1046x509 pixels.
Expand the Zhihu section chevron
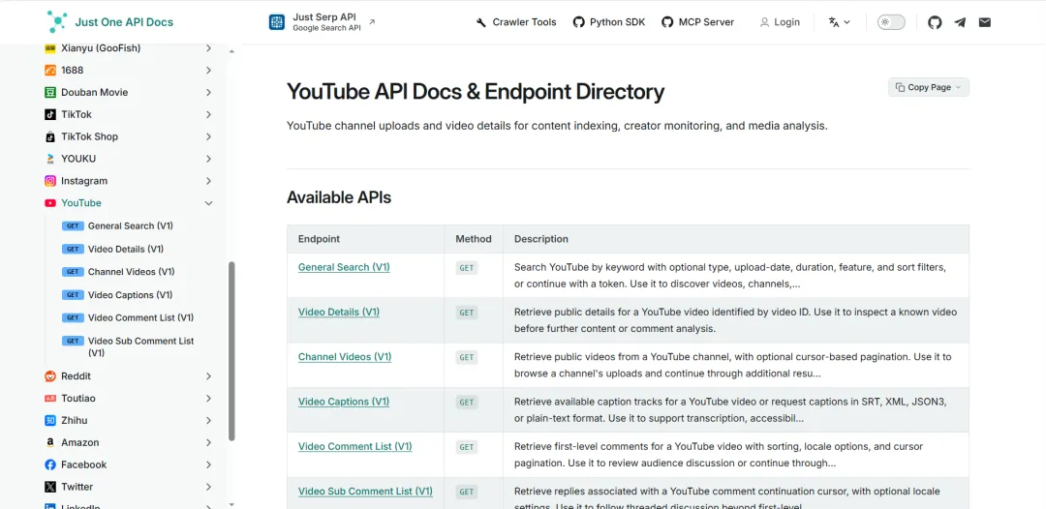tap(209, 420)
